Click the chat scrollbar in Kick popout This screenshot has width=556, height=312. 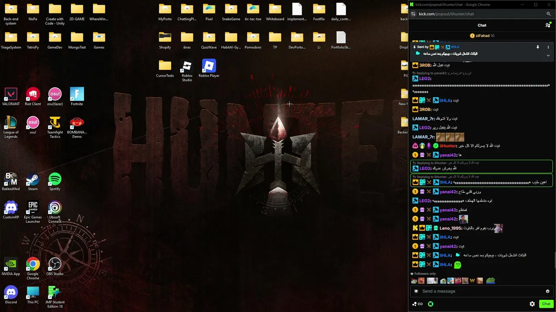[555, 260]
